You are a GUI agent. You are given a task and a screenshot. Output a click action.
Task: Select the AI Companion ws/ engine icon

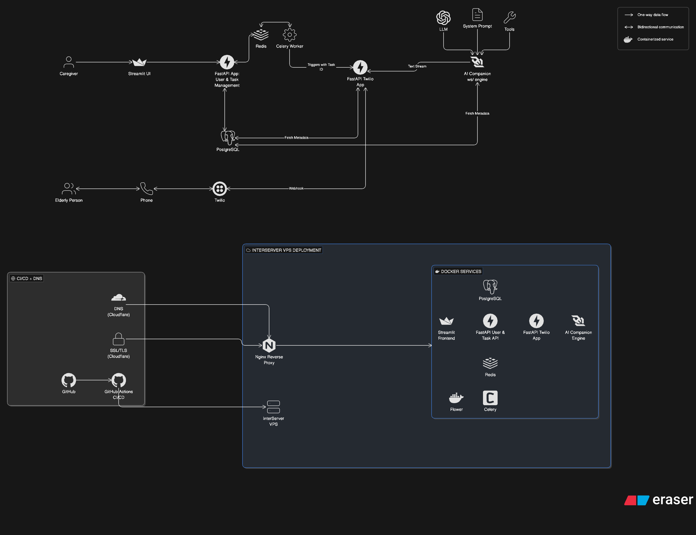(477, 62)
